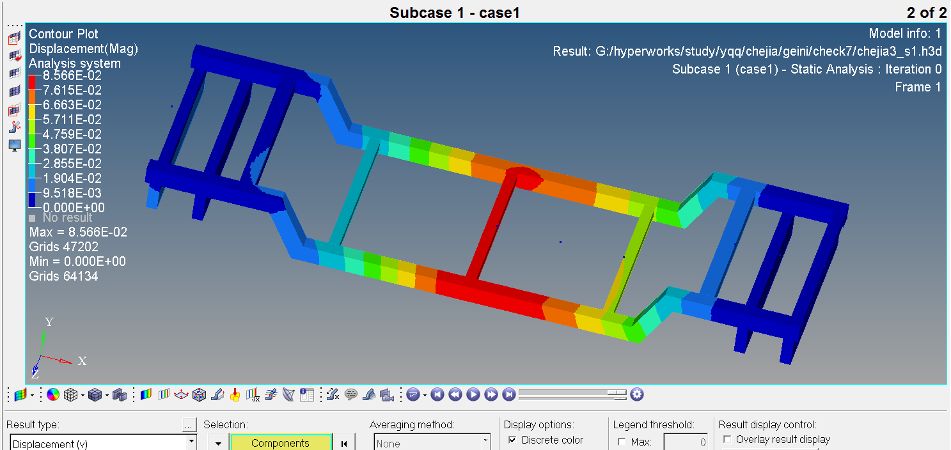
Task: Click the color wheel icon
Action: pyautogui.click(x=53, y=395)
